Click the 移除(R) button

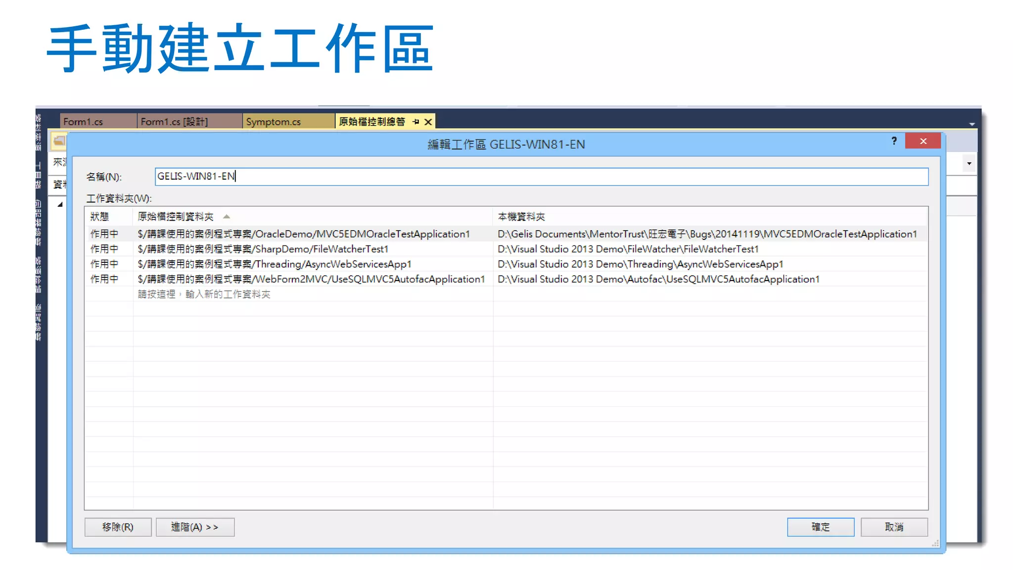point(118,527)
